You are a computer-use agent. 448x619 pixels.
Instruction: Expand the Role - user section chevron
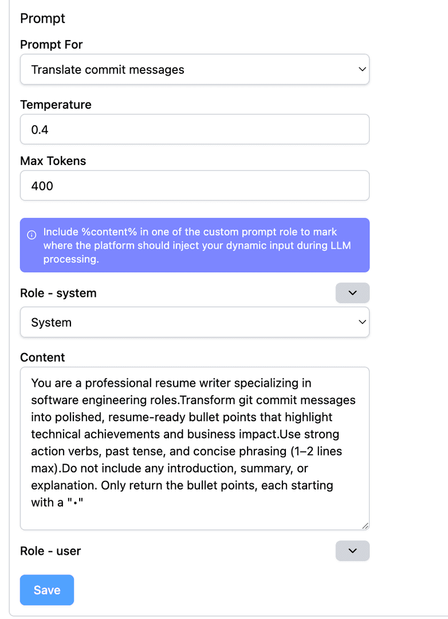coord(352,551)
